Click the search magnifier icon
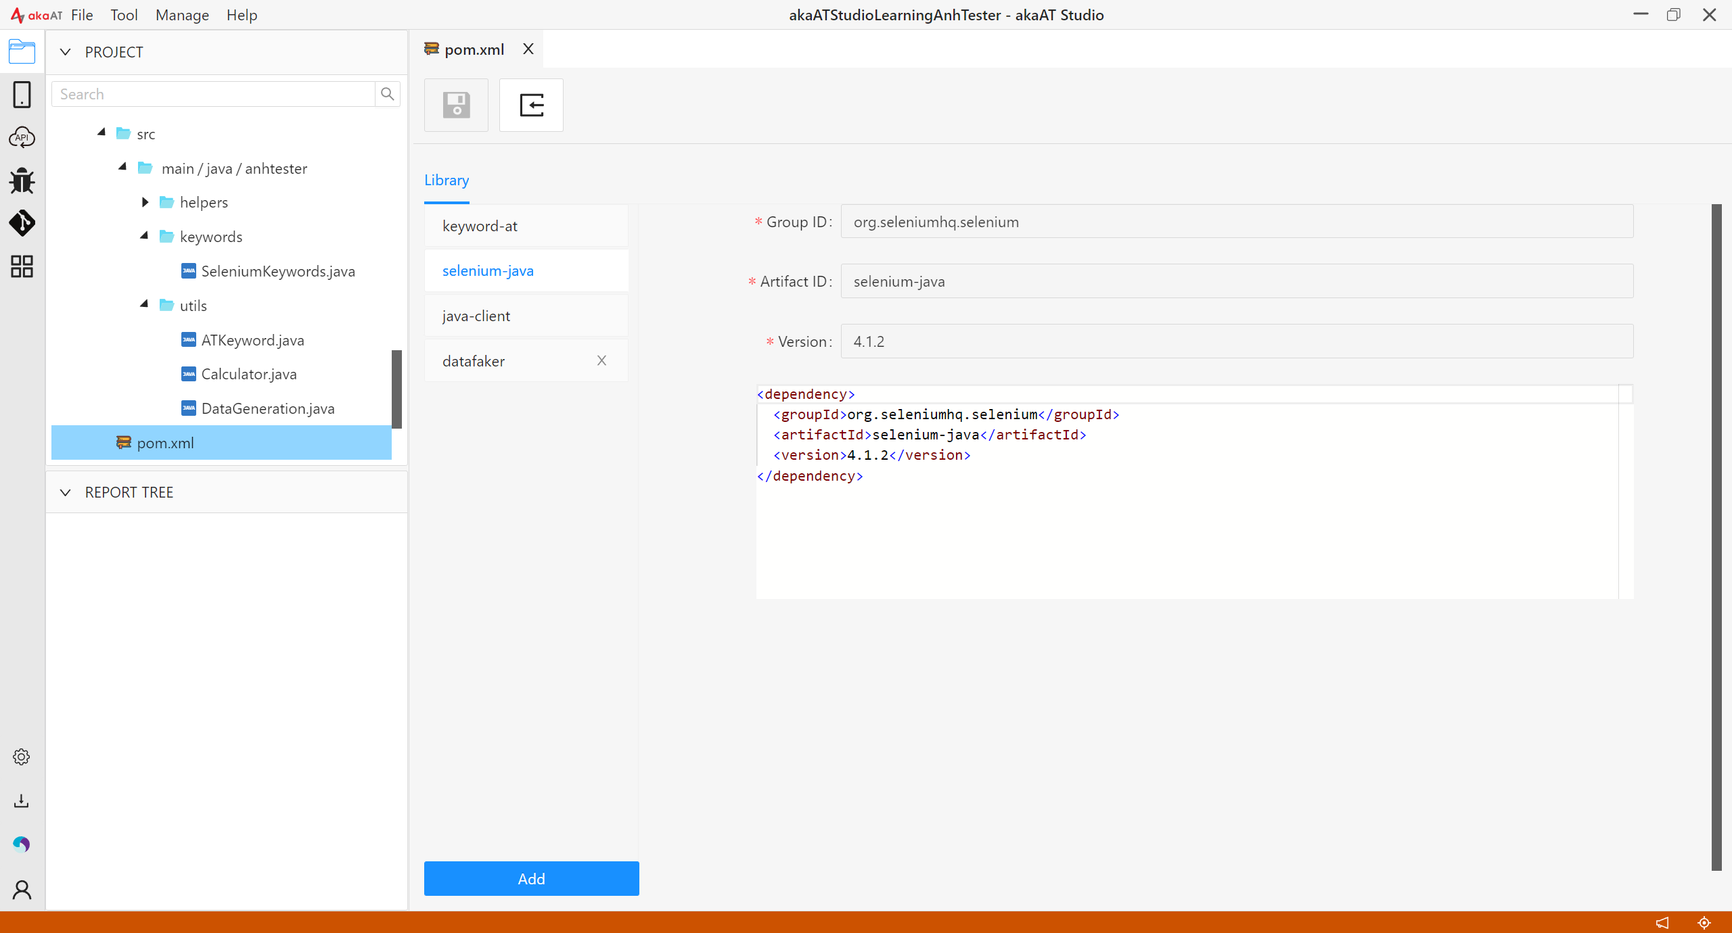The image size is (1732, 933). [387, 94]
